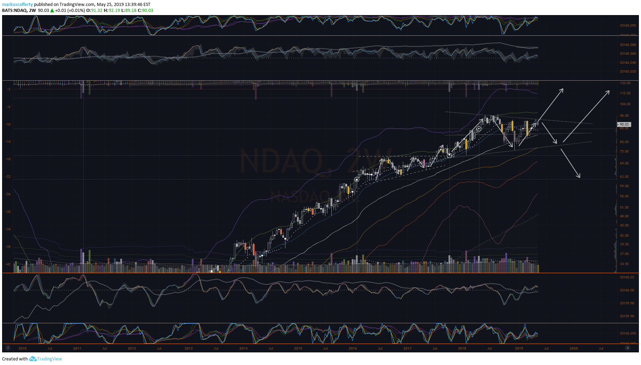The image size is (641, 365).
Task: Click the −38 left scale label
Action: point(8,246)
